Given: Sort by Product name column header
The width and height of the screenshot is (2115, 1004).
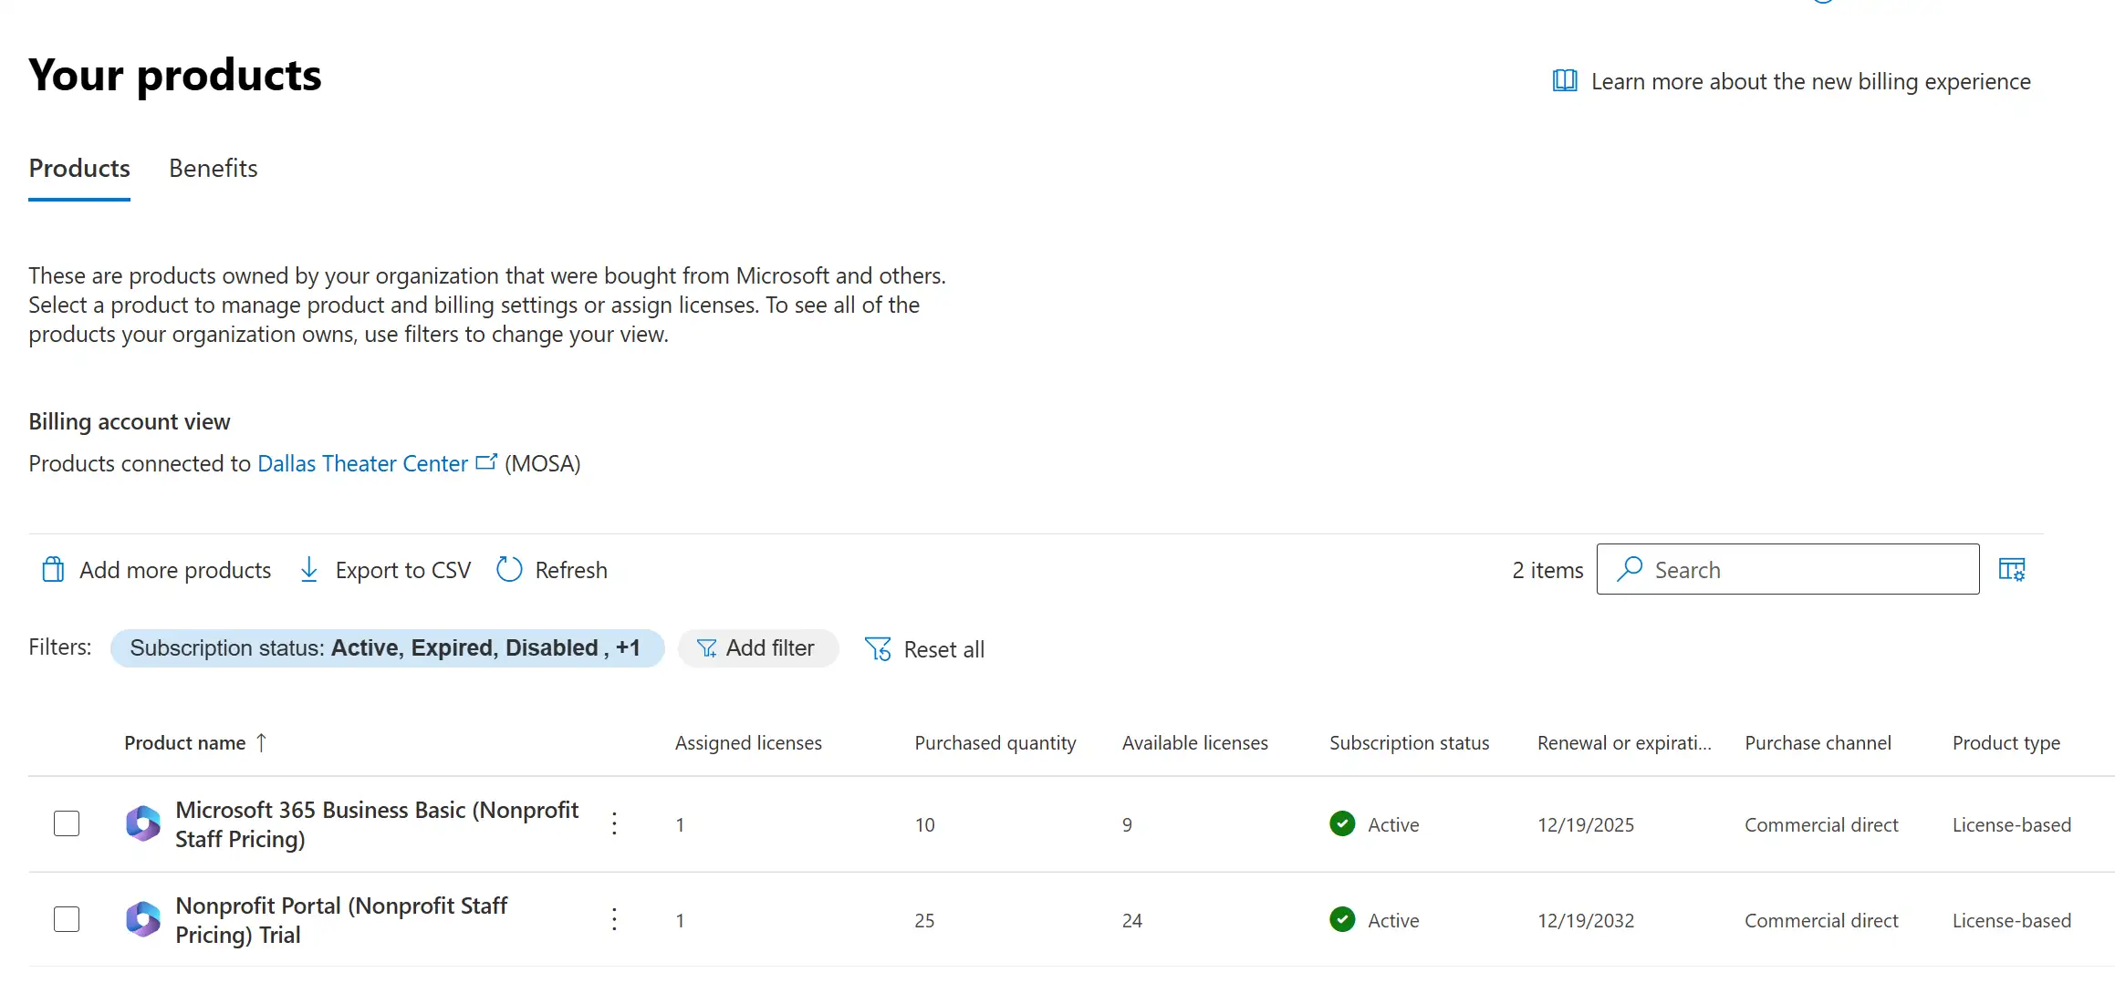Looking at the screenshot, I should pyautogui.click(x=185, y=743).
